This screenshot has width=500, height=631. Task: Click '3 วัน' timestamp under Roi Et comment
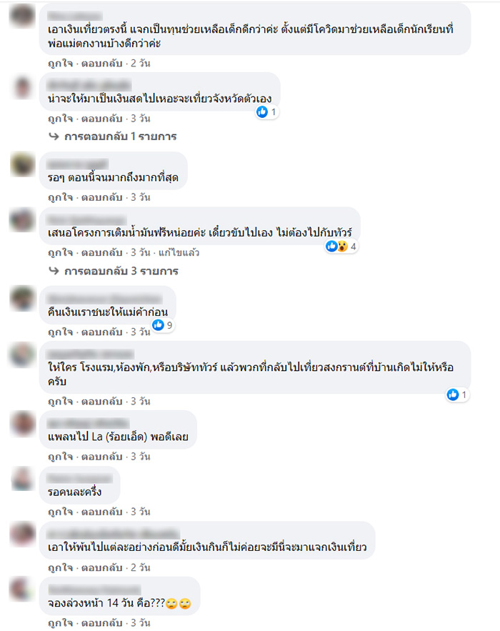coord(141,457)
